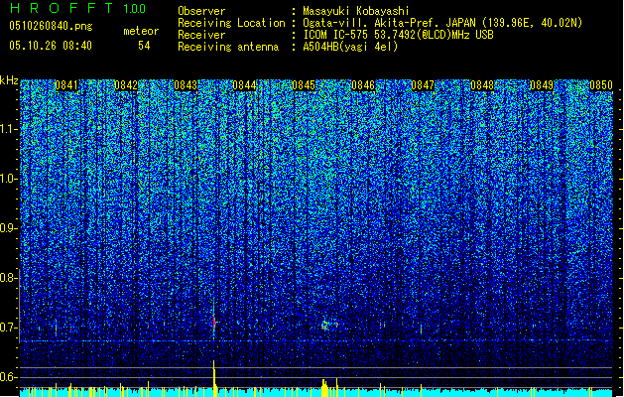This screenshot has height=397, width=624.
Task: Click the timestamp 05.10.26 08:40
Action: [x=51, y=46]
